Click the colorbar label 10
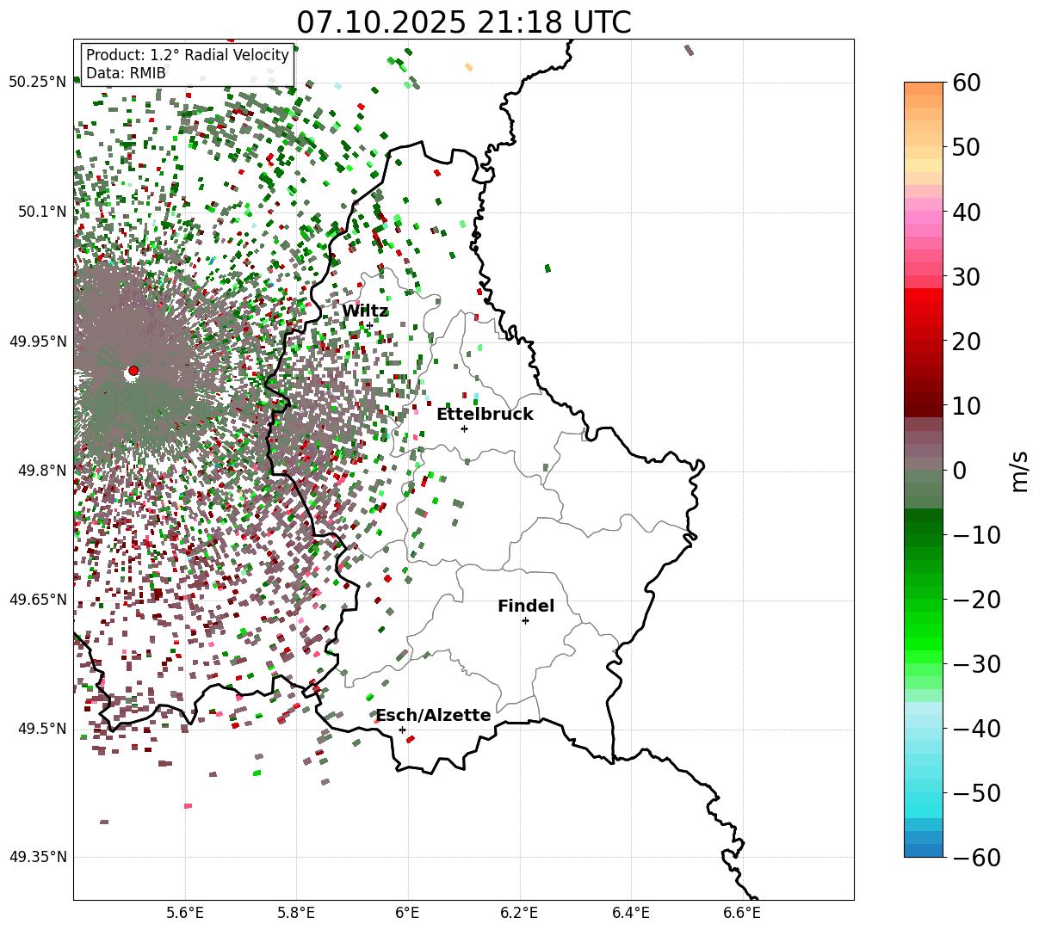Viewport: 1039px width, 930px height. pyautogui.click(x=968, y=405)
